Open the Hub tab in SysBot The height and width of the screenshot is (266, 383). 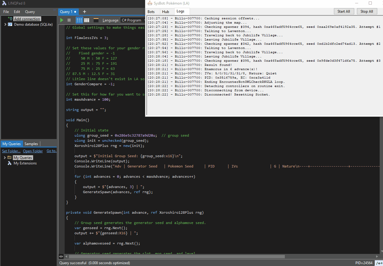[x=165, y=11]
